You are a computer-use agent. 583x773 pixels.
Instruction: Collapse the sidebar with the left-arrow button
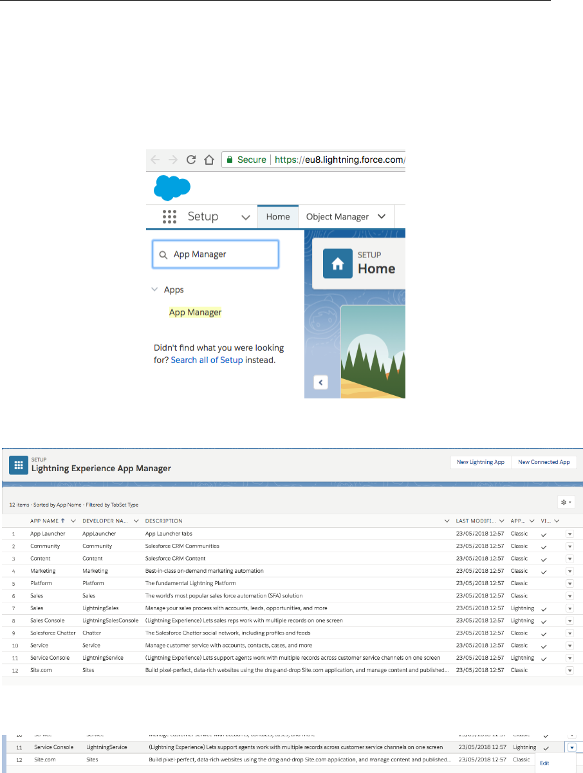[x=321, y=382]
